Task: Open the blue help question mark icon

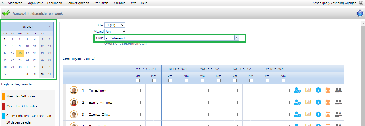Action: tap(360, 13)
